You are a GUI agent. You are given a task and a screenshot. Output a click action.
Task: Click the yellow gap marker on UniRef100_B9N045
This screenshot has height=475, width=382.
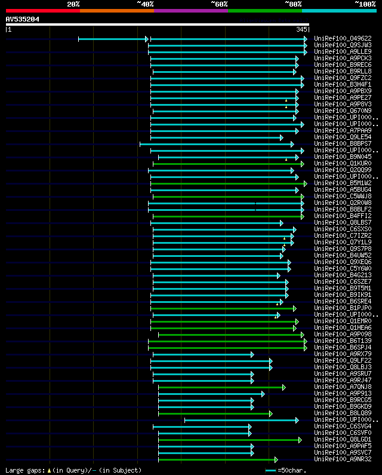[286, 160]
